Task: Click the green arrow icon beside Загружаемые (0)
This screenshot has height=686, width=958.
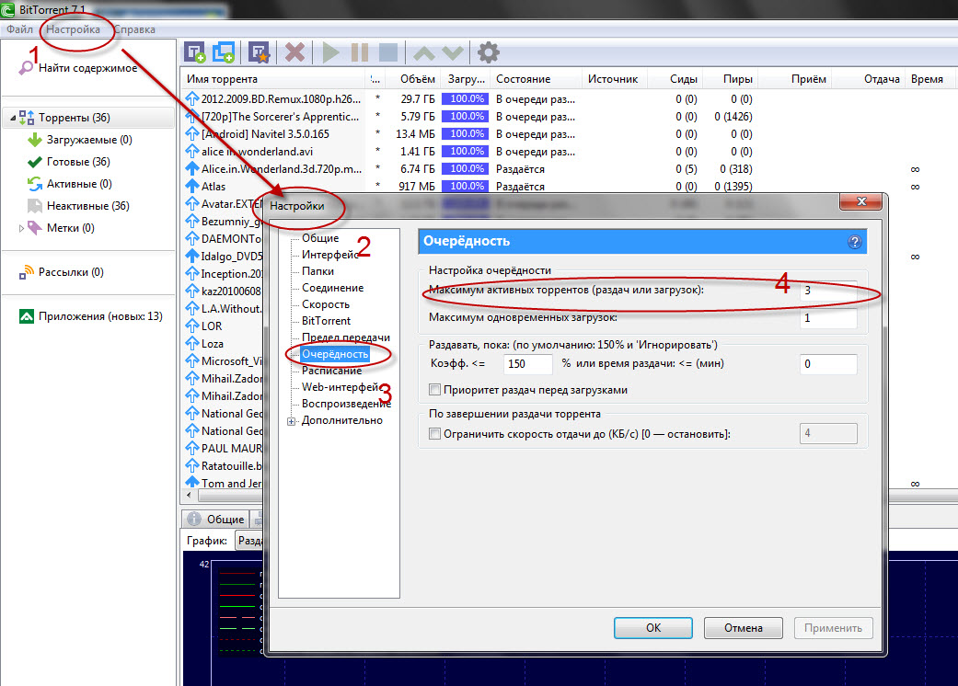Action: 35,140
